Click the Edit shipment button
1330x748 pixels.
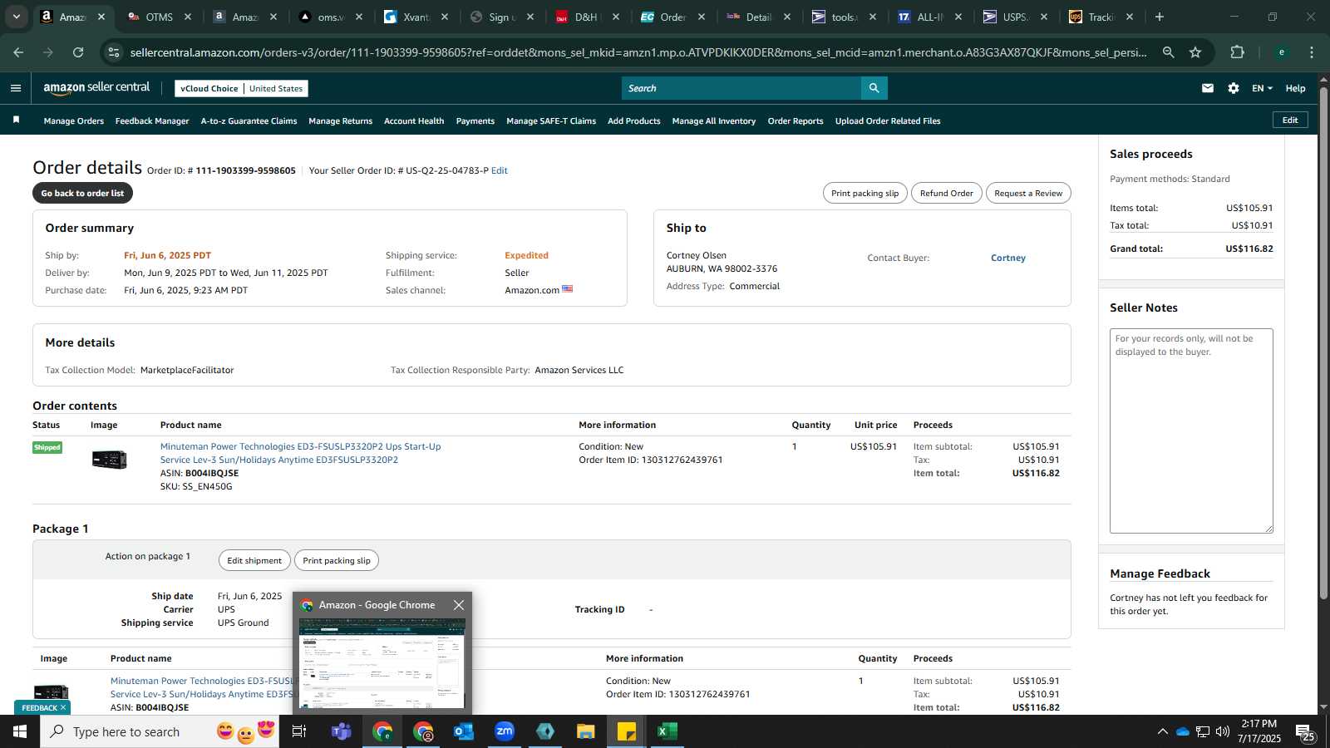click(x=254, y=560)
